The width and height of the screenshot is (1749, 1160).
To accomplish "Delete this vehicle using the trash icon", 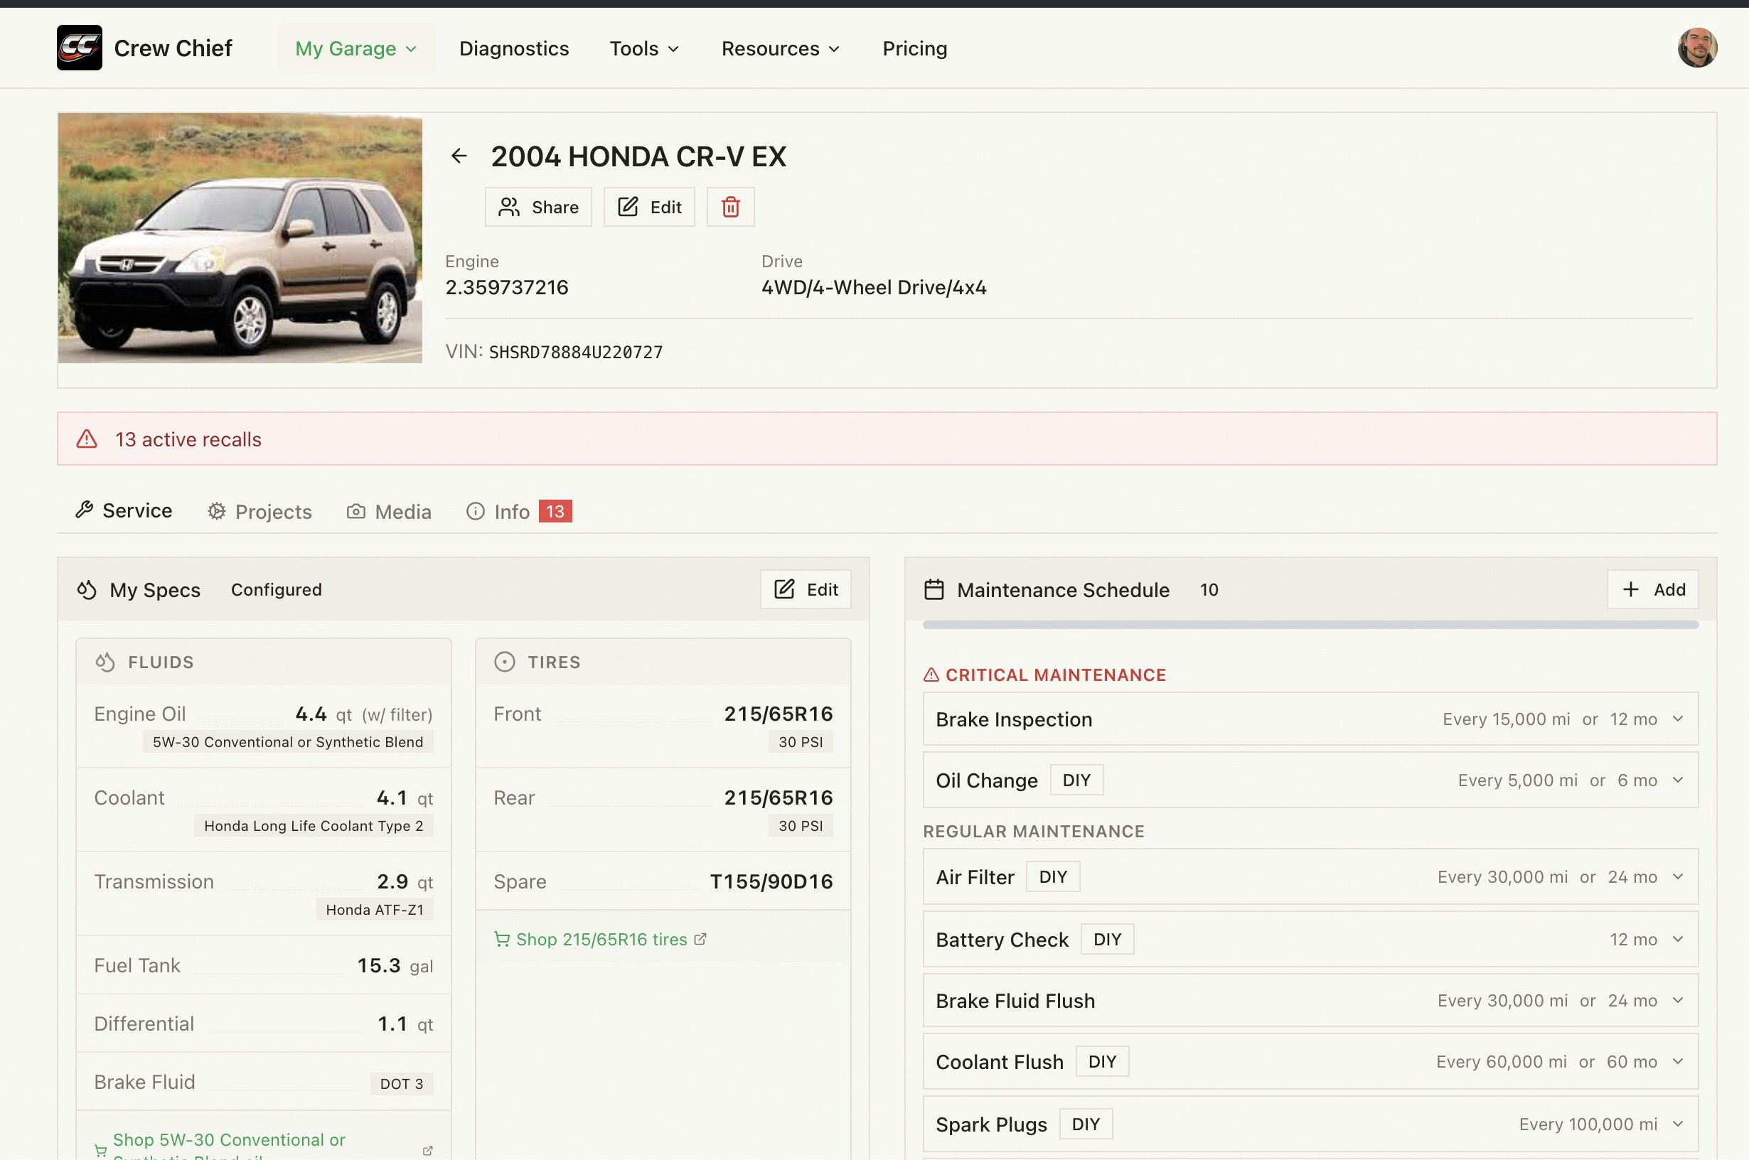I will pos(730,207).
